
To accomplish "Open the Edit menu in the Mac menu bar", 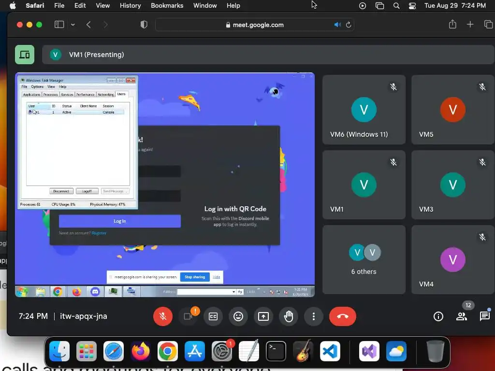I will point(80,5).
